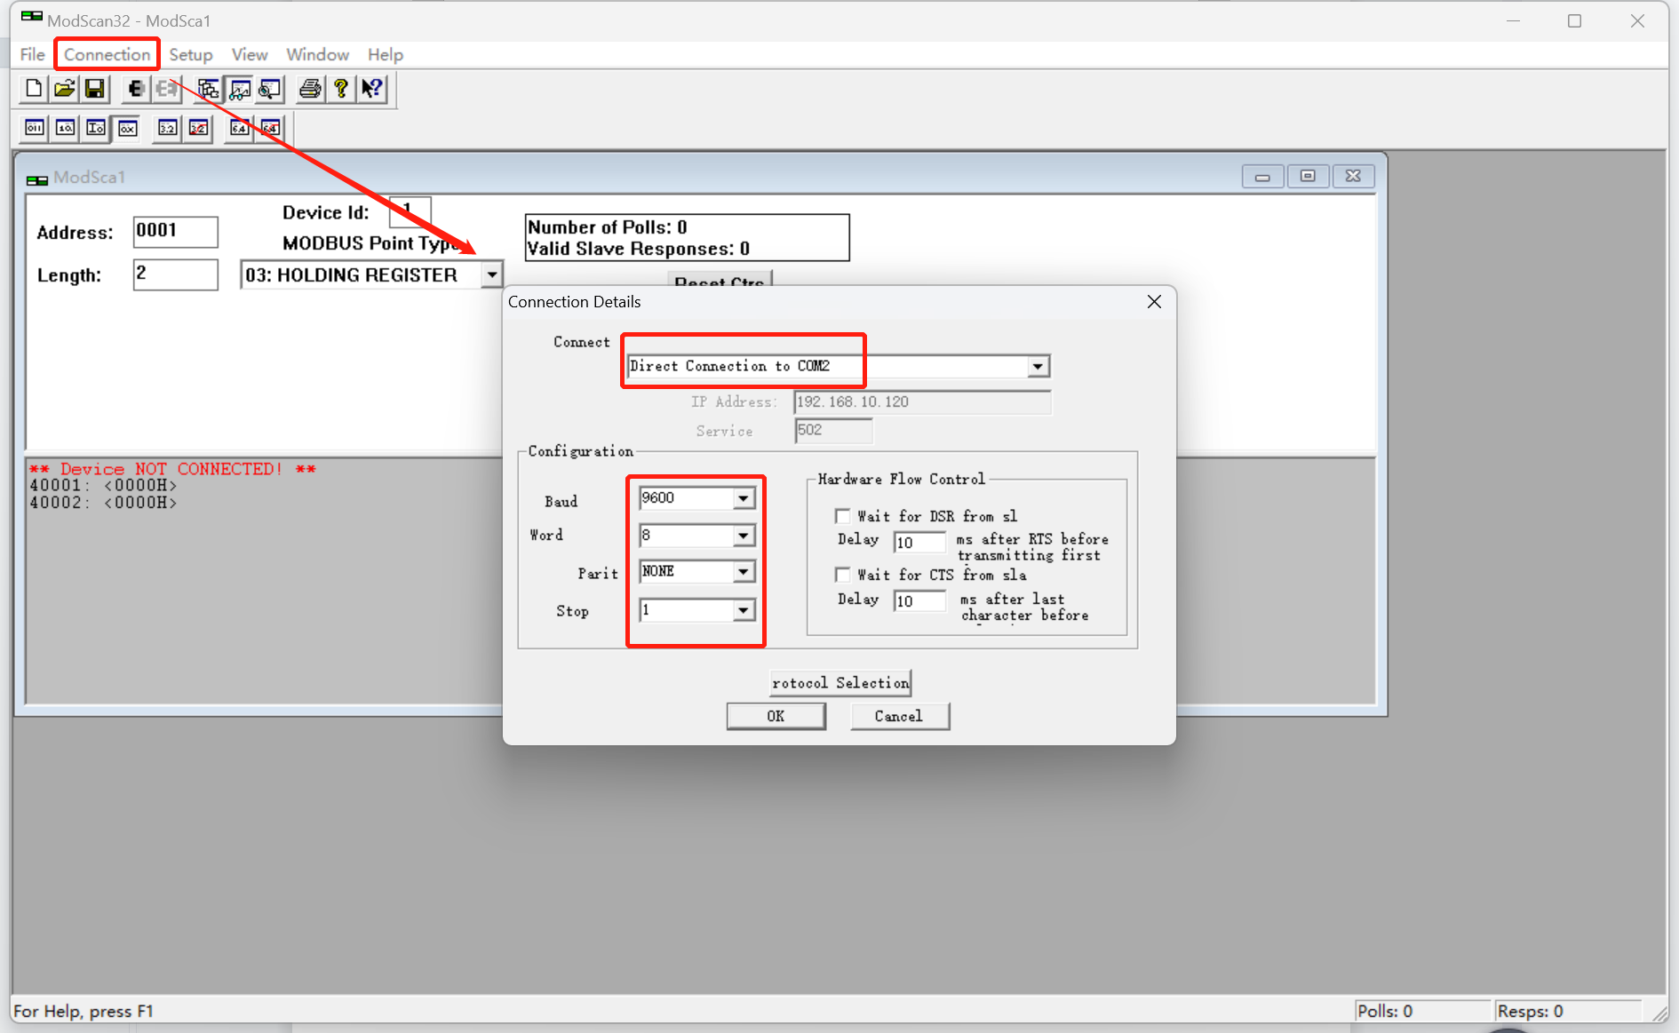The width and height of the screenshot is (1679, 1033).
Task: Click the Address input field
Action: [175, 232]
